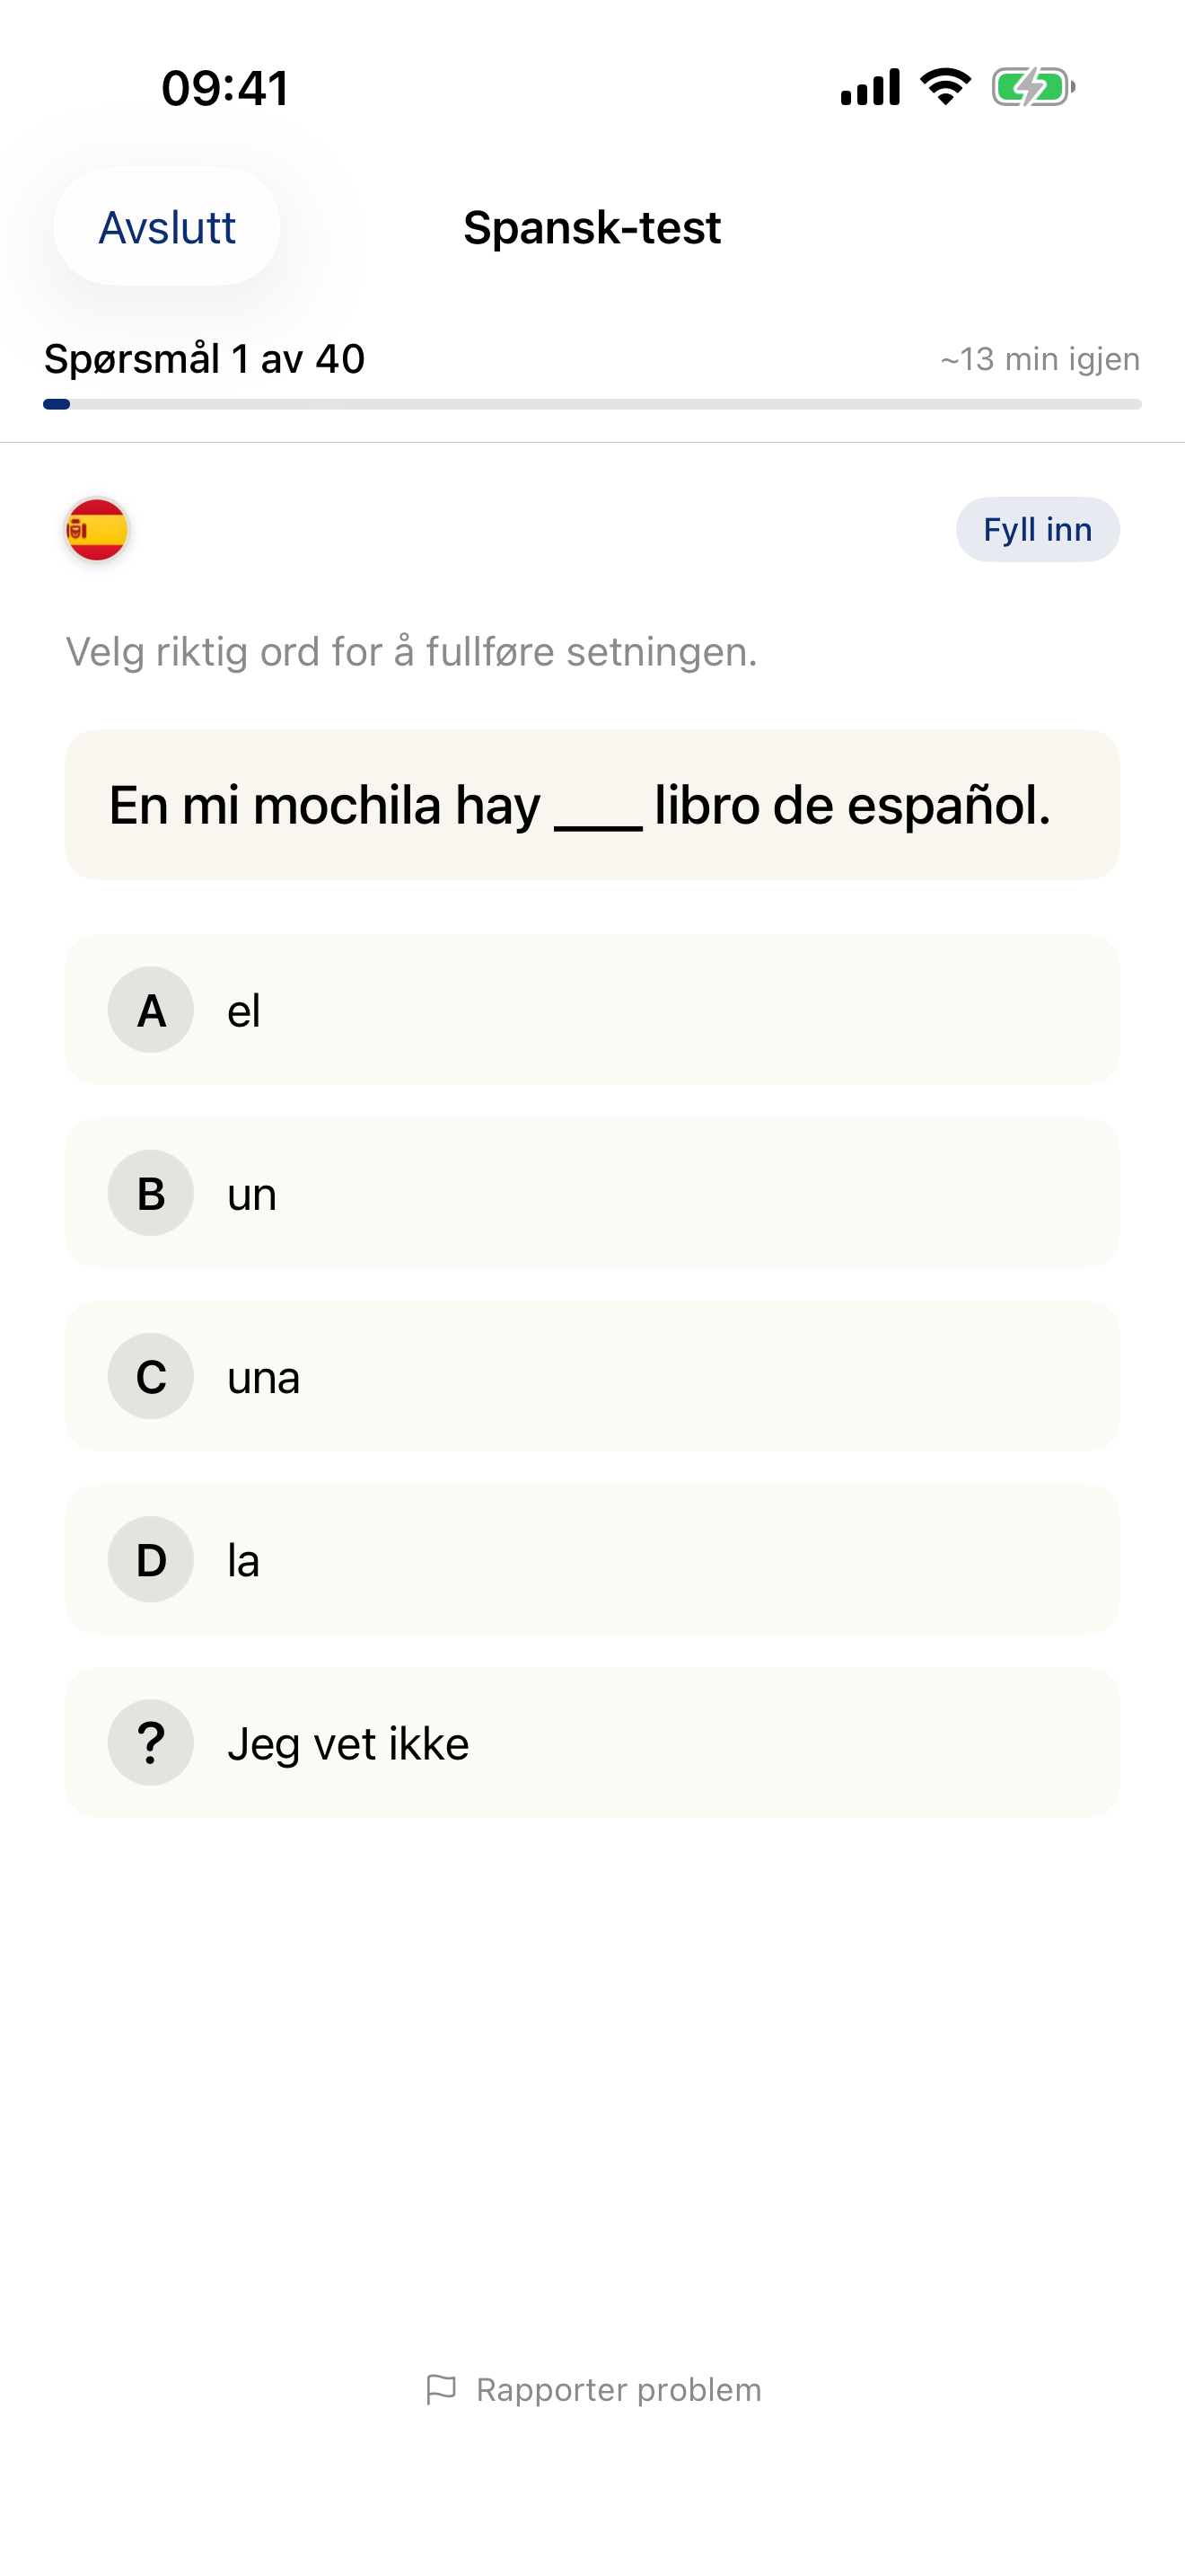Click the fill-in sentence about mochila
The image size is (1185, 2576).
[x=592, y=805]
